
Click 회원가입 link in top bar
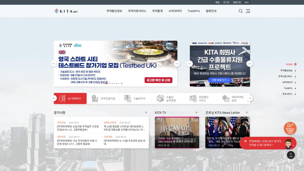coord(237,2)
